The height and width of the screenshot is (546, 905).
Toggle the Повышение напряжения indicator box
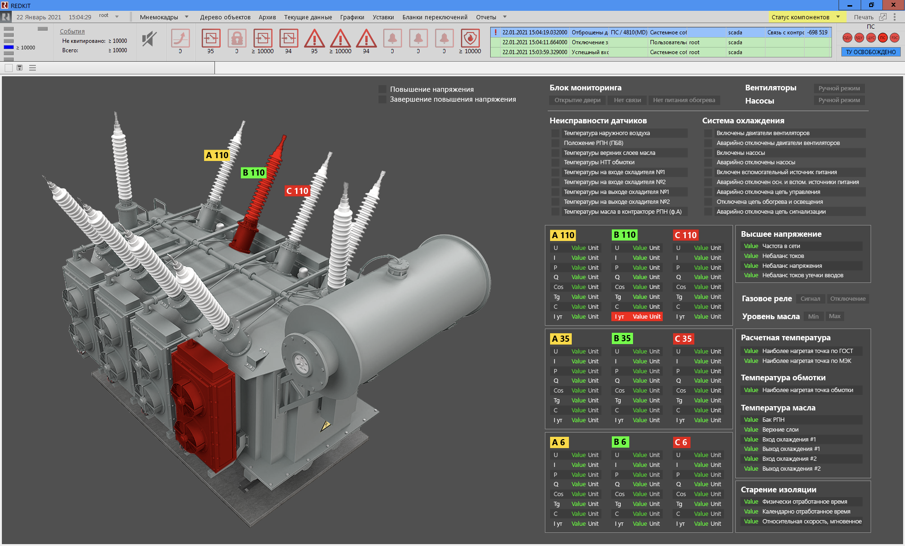(x=382, y=89)
